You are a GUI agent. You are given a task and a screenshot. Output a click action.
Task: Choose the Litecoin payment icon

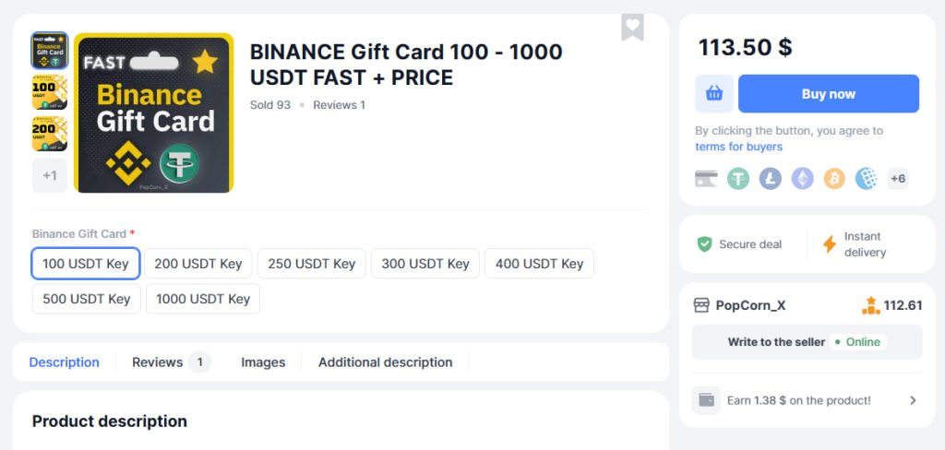771,179
